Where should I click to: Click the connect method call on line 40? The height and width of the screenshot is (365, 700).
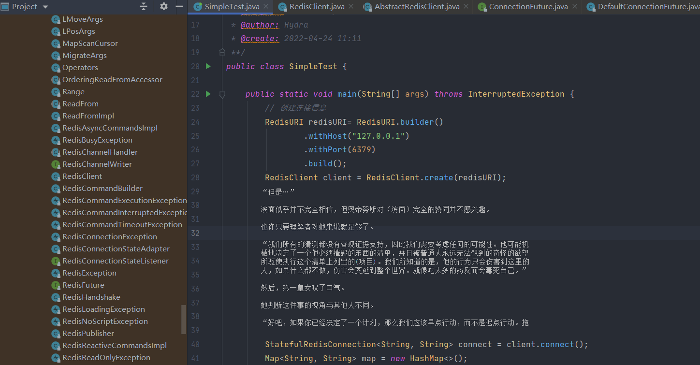[x=557, y=345]
